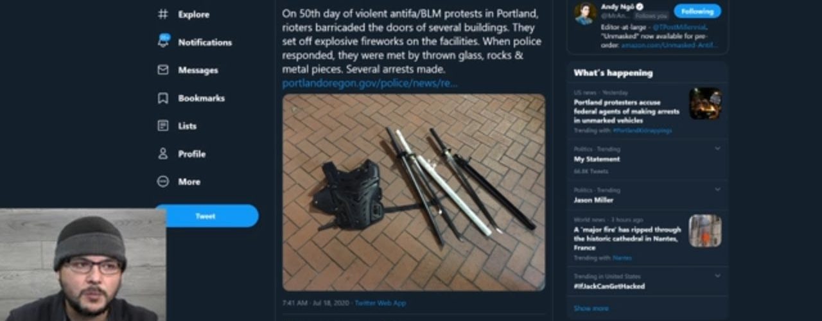The width and height of the screenshot is (822, 321).
Task: Toggle the Following button for Andy Ngo
Action: click(x=697, y=11)
